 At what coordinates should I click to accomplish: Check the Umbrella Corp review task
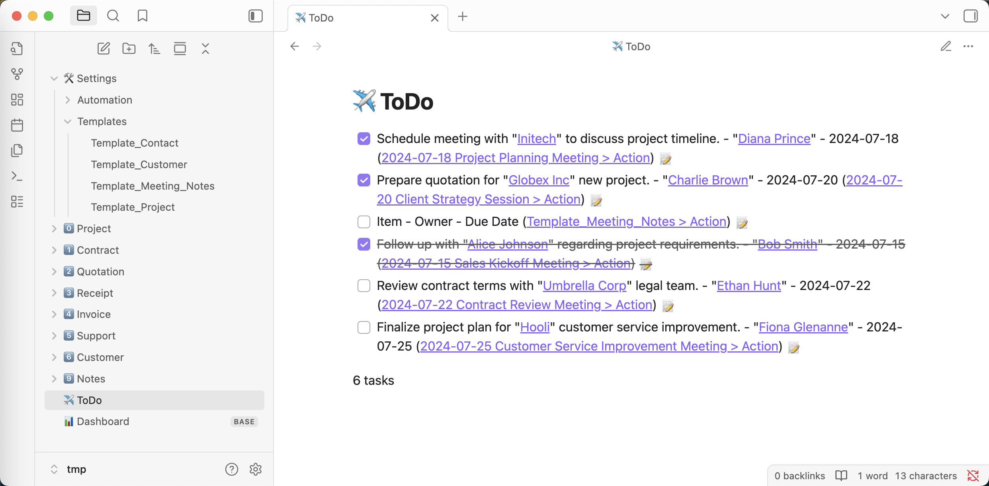tap(364, 286)
